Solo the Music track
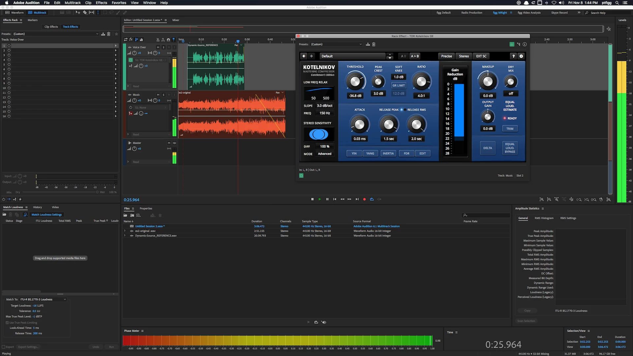The width and height of the screenshot is (633, 356). [164, 95]
